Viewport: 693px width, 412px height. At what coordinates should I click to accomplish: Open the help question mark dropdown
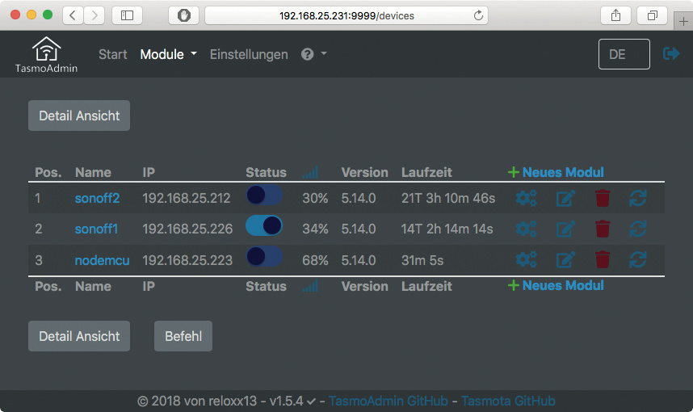tap(313, 54)
